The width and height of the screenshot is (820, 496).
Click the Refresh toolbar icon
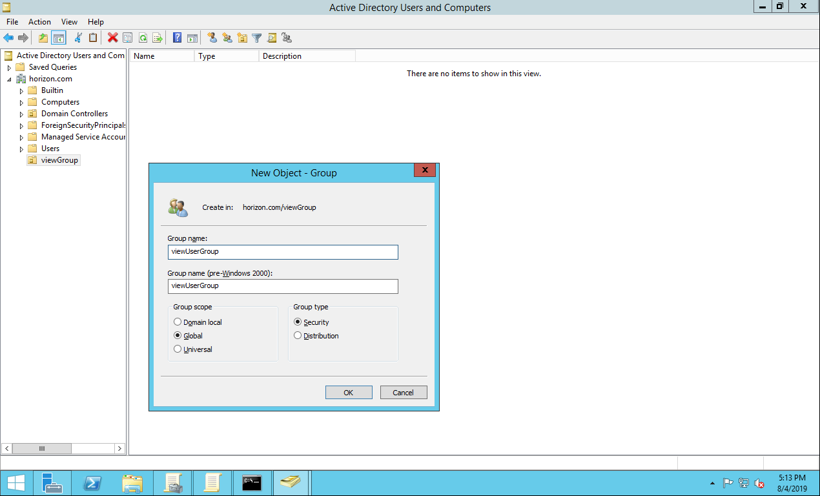click(x=143, y=38)
